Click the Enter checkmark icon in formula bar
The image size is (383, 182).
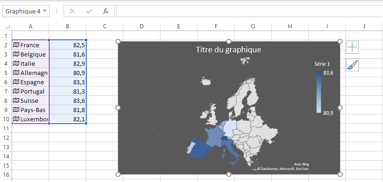click(x=89, y=11)
